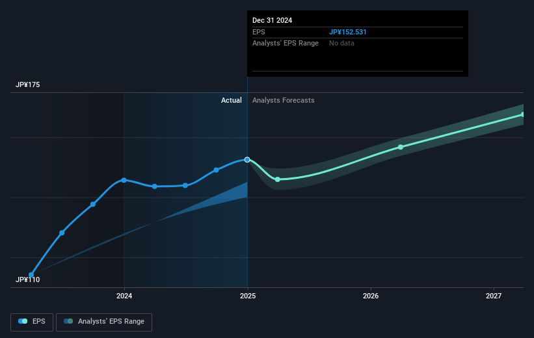This screenshot has height=338, width=534.
Task: Click the 2025 x-axis label
Action: tap(248, 296)
